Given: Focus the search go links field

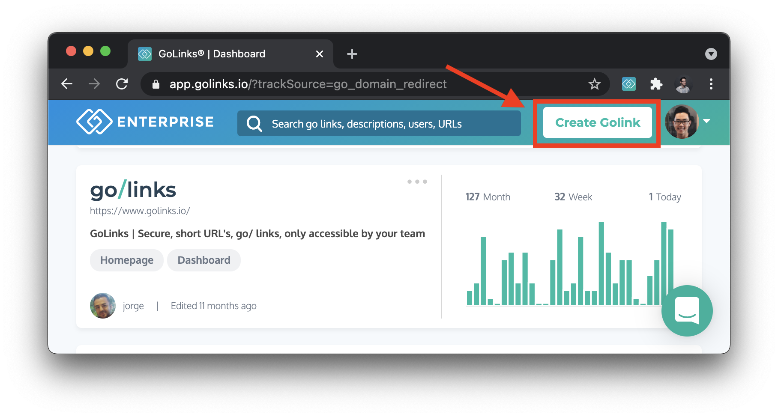Looking at the screenshot, I should pyautogui.click(x=379, y=124).
